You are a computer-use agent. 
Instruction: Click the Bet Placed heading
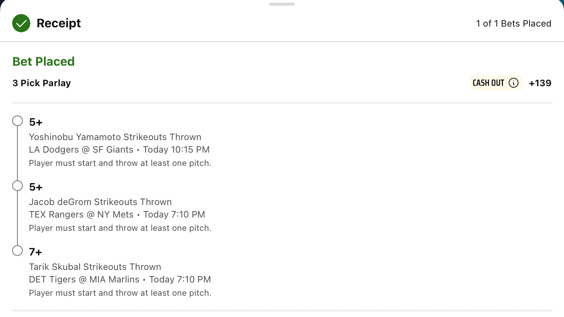point(44,62)
